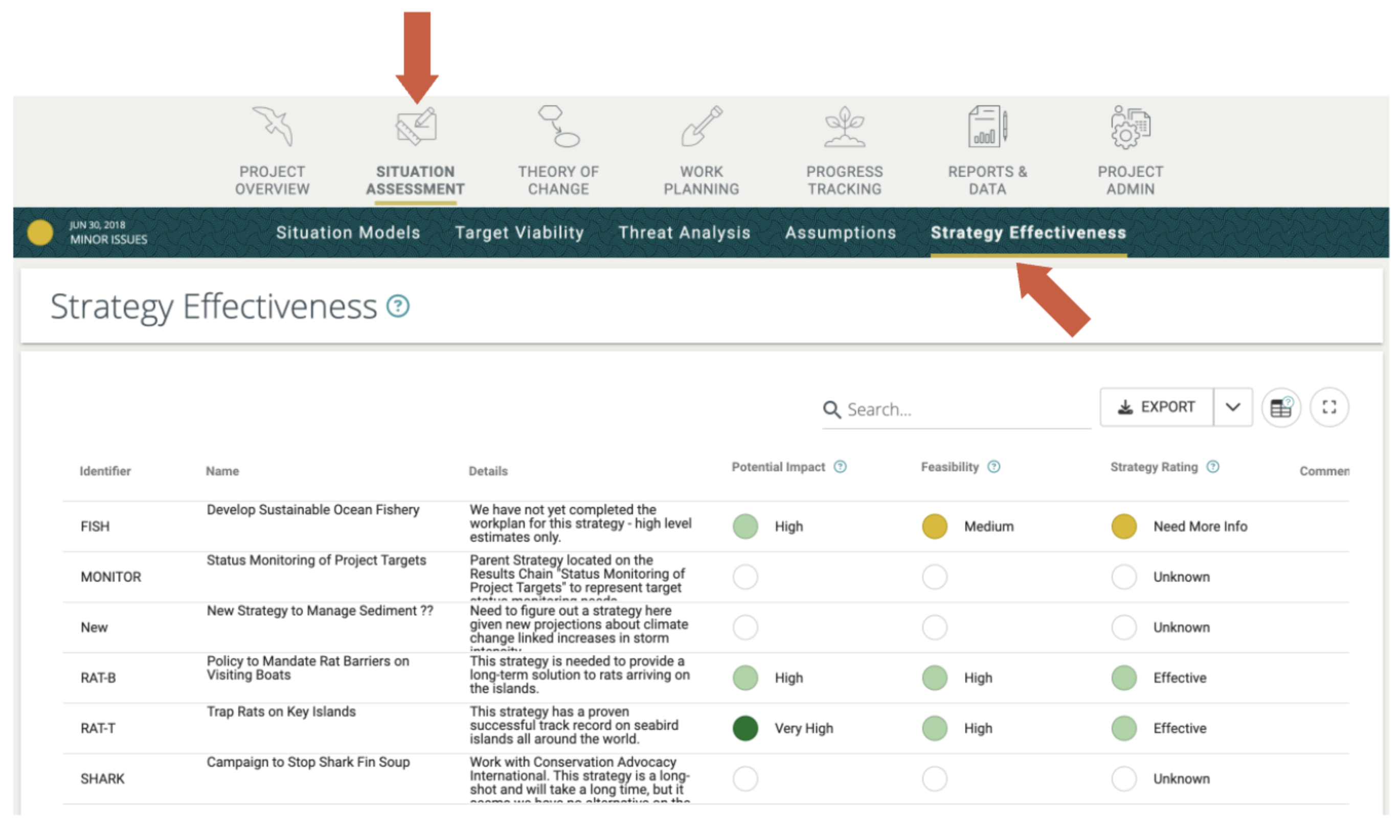
Task: Open Reports & Data document icon
Action: [987, 127]
